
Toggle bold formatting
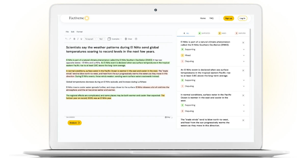coord(74,39)
